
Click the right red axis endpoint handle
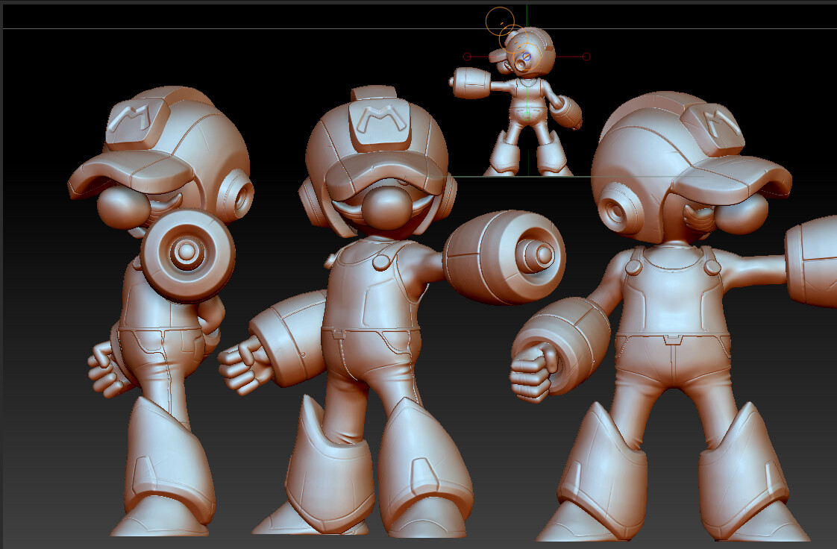tap(586, 56)
